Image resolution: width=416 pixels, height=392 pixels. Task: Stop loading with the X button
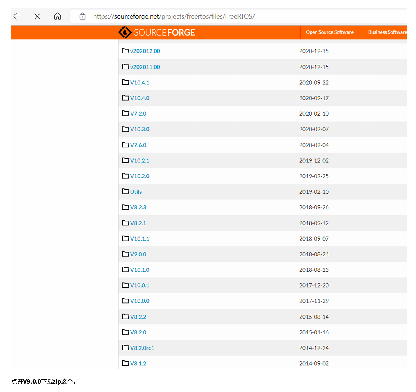pyautogui.click(x=37, y=16)
